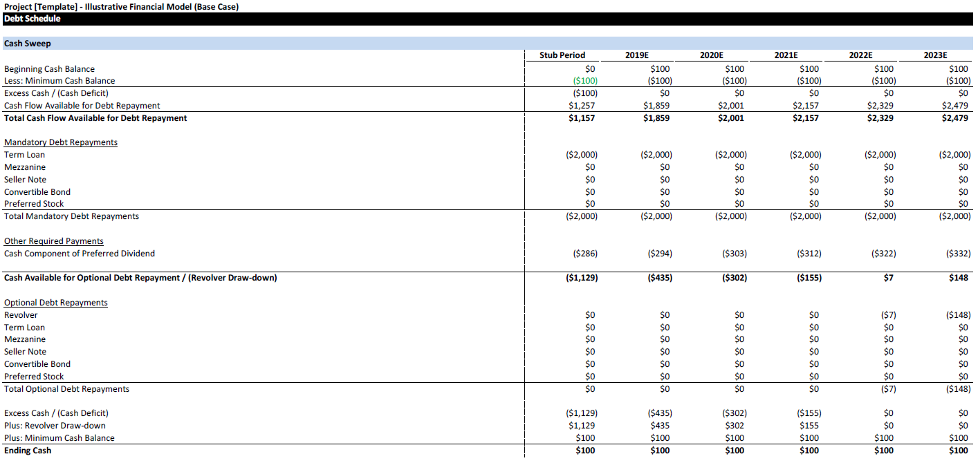Screen dimensions: 978x463
Task: Click Total Cash Flow Available value for 2023E
Action: [x=954, y=118]
